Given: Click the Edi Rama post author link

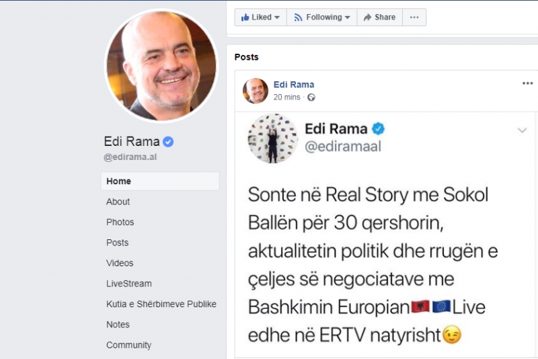Looking at the screenshot, I should coord(294,84).
